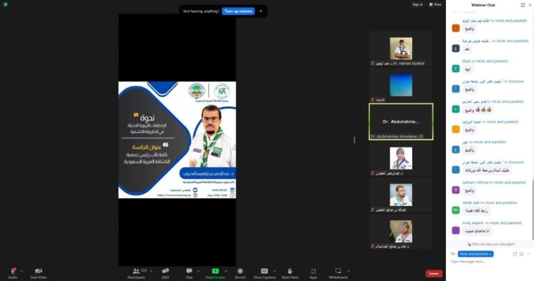Screen dimensions: 534x281
Task: Click the Turn up volume button
Action: [x=238, y=11]
